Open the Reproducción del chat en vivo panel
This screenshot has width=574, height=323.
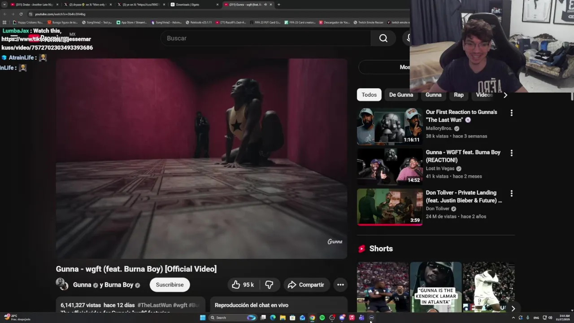(278, 305)
